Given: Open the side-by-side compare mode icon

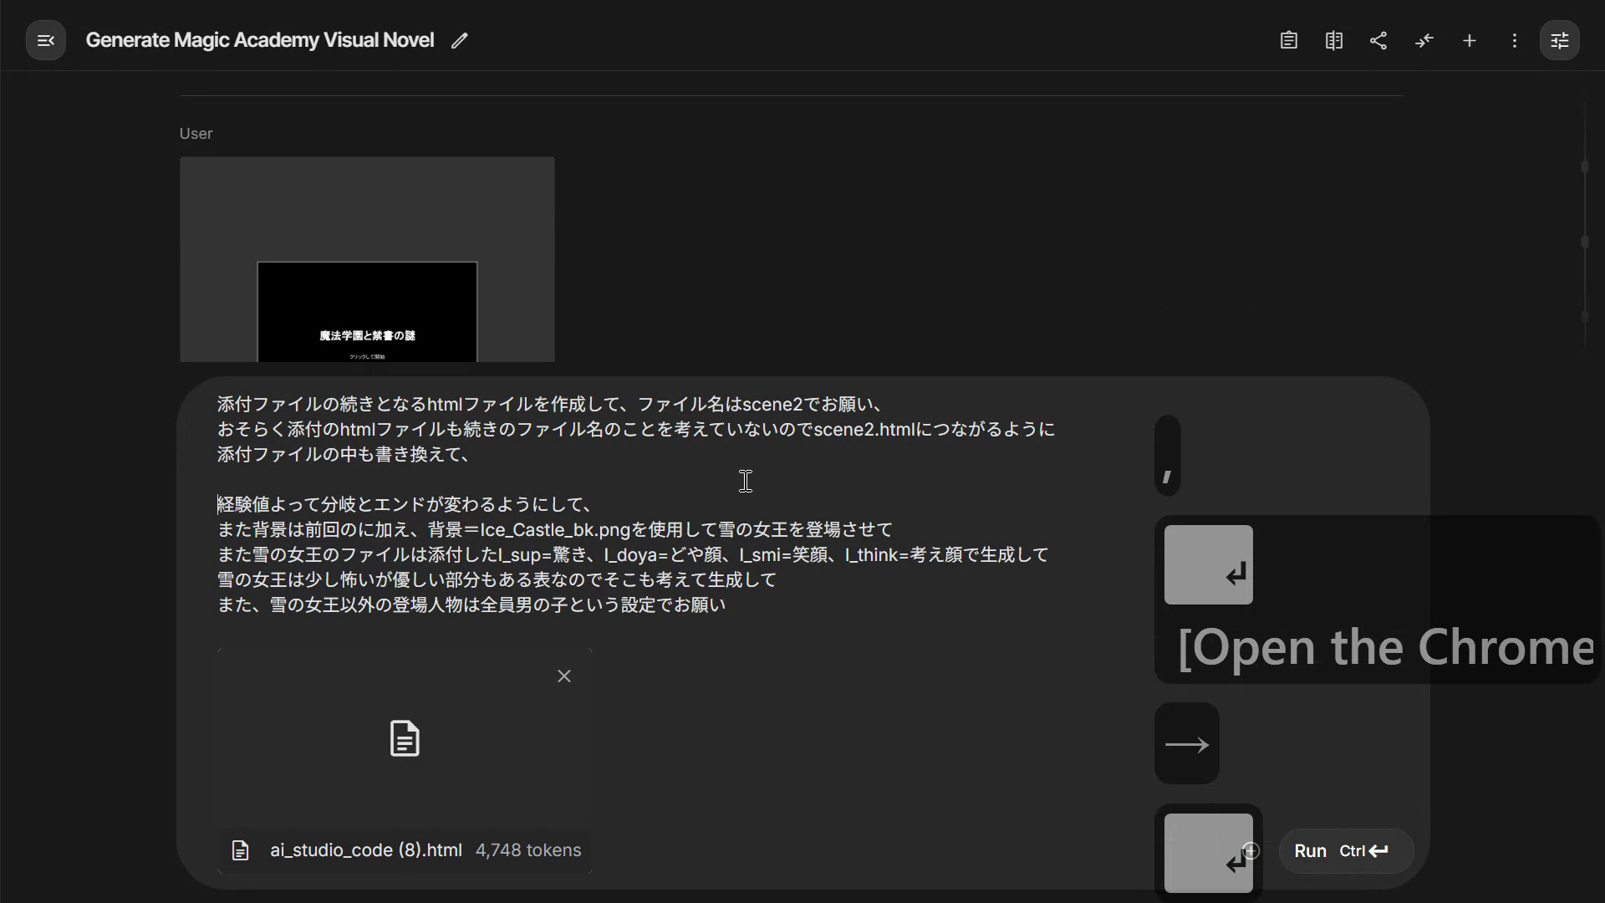Looking at the screenshot, I should 1333,40.
